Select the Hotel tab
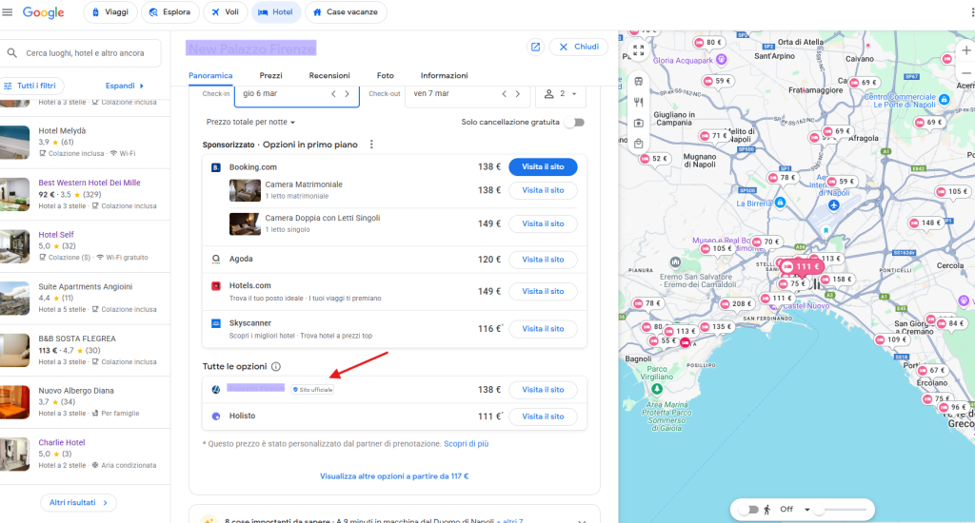This screenshot has width=975, height=523. click(275, 12)
